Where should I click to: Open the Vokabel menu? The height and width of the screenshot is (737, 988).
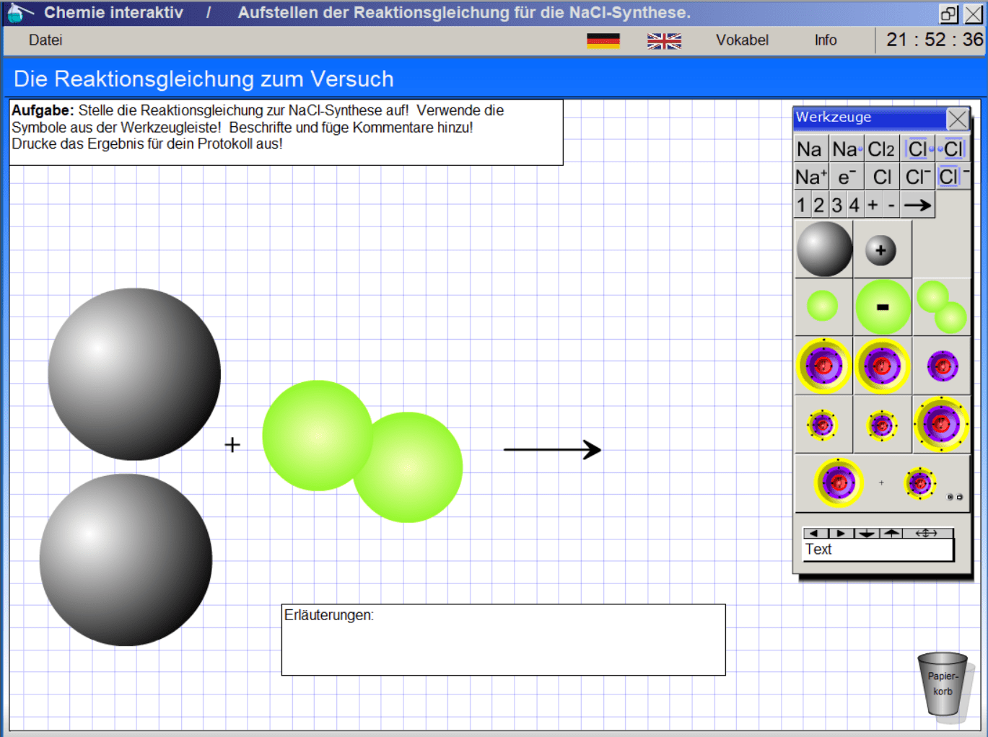tap(742, 40)
